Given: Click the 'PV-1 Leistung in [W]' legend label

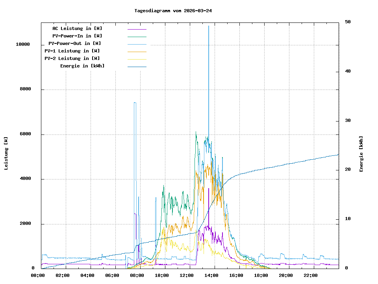Looking at the screenshot, I should coord(72,51).
